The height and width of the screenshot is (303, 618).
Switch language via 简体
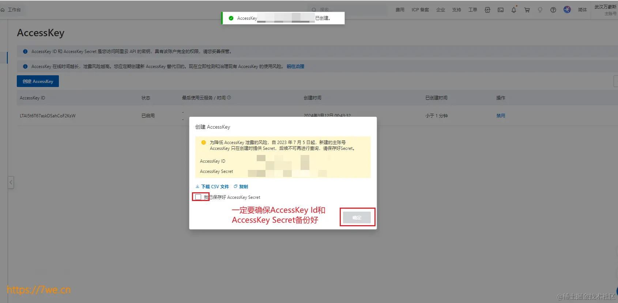click(x=583, y=10)
